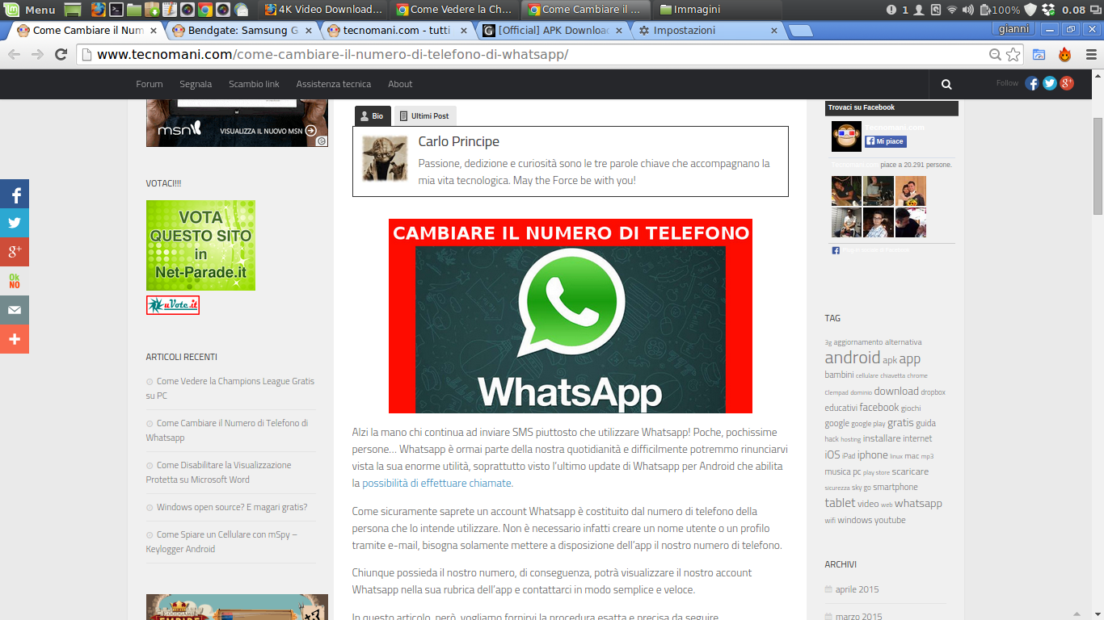The image size is (1104, 620).
Task: Show the desktop using the green panel icon
Action: point(73,10)
